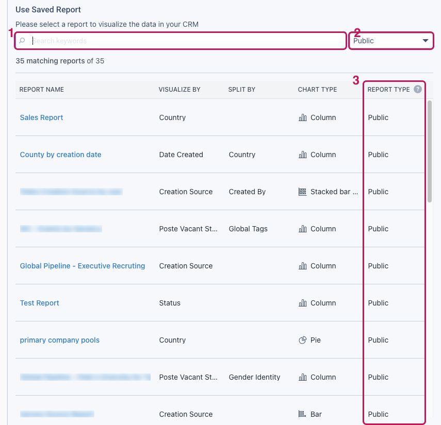
Task: Click column chart icon in Test Report row
Action: (303, 303)
